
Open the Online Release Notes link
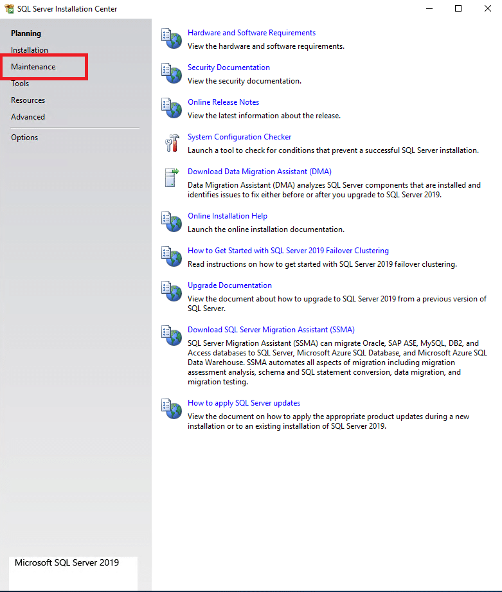(224, 102)
